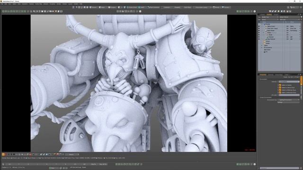Switch to Polygons selection mode
This screenshot has height=170, width=303.
(112, 8)
